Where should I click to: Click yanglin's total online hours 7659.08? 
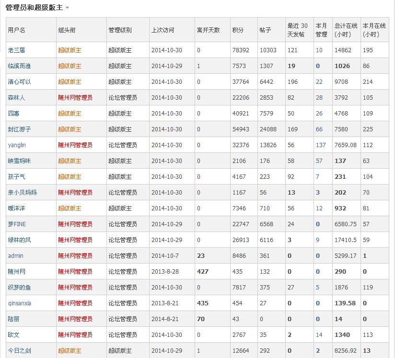click(x=345, y=145)
